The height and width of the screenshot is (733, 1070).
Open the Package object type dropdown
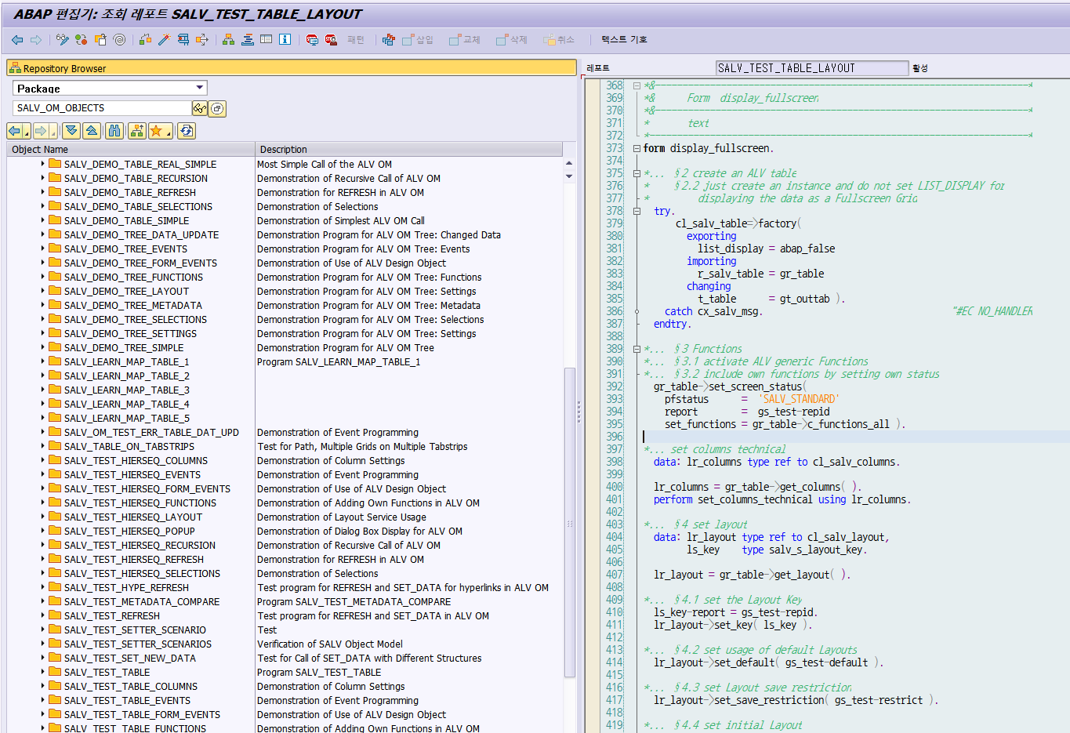(200, 88)
